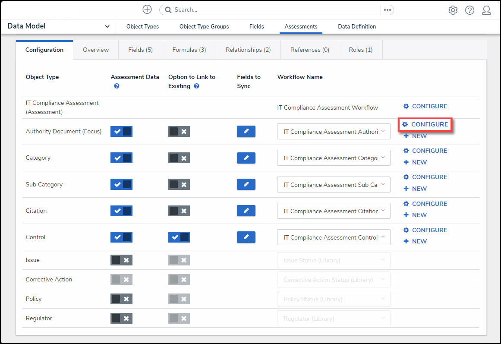Enable Assessment Data for Issue row
501x344 pixels.
click(x=121, y=260)
